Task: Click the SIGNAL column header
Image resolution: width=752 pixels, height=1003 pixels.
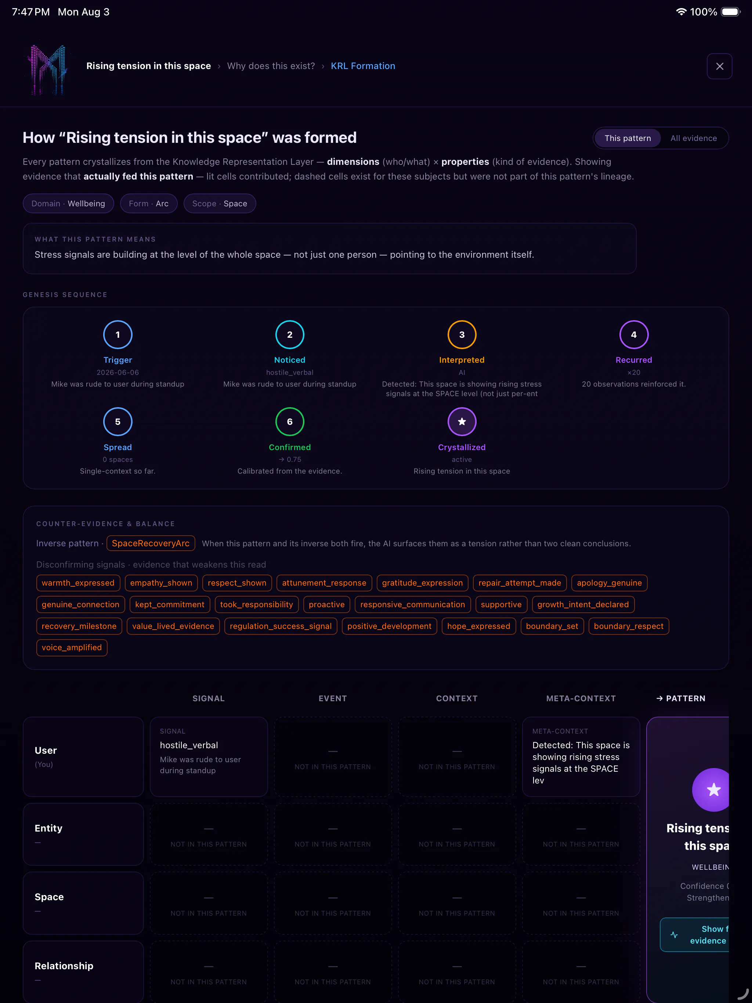Action: (x=209, y=698)
